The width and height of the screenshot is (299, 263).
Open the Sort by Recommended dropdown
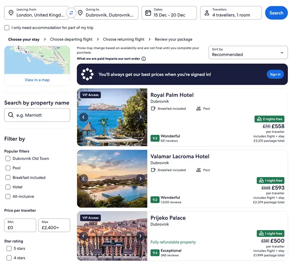[248, 52]
